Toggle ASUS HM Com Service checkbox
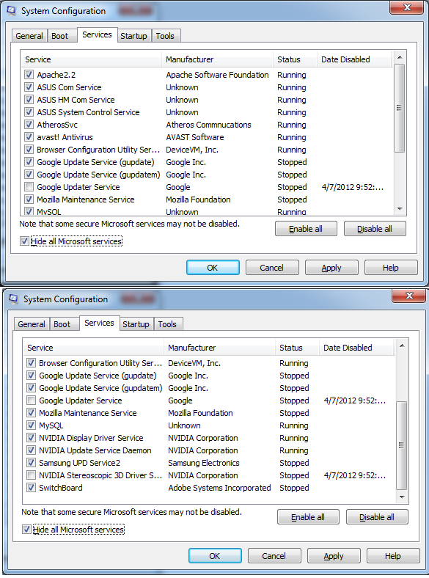The height and width of the screenshot is (578, 429). [x=29, y=100]
